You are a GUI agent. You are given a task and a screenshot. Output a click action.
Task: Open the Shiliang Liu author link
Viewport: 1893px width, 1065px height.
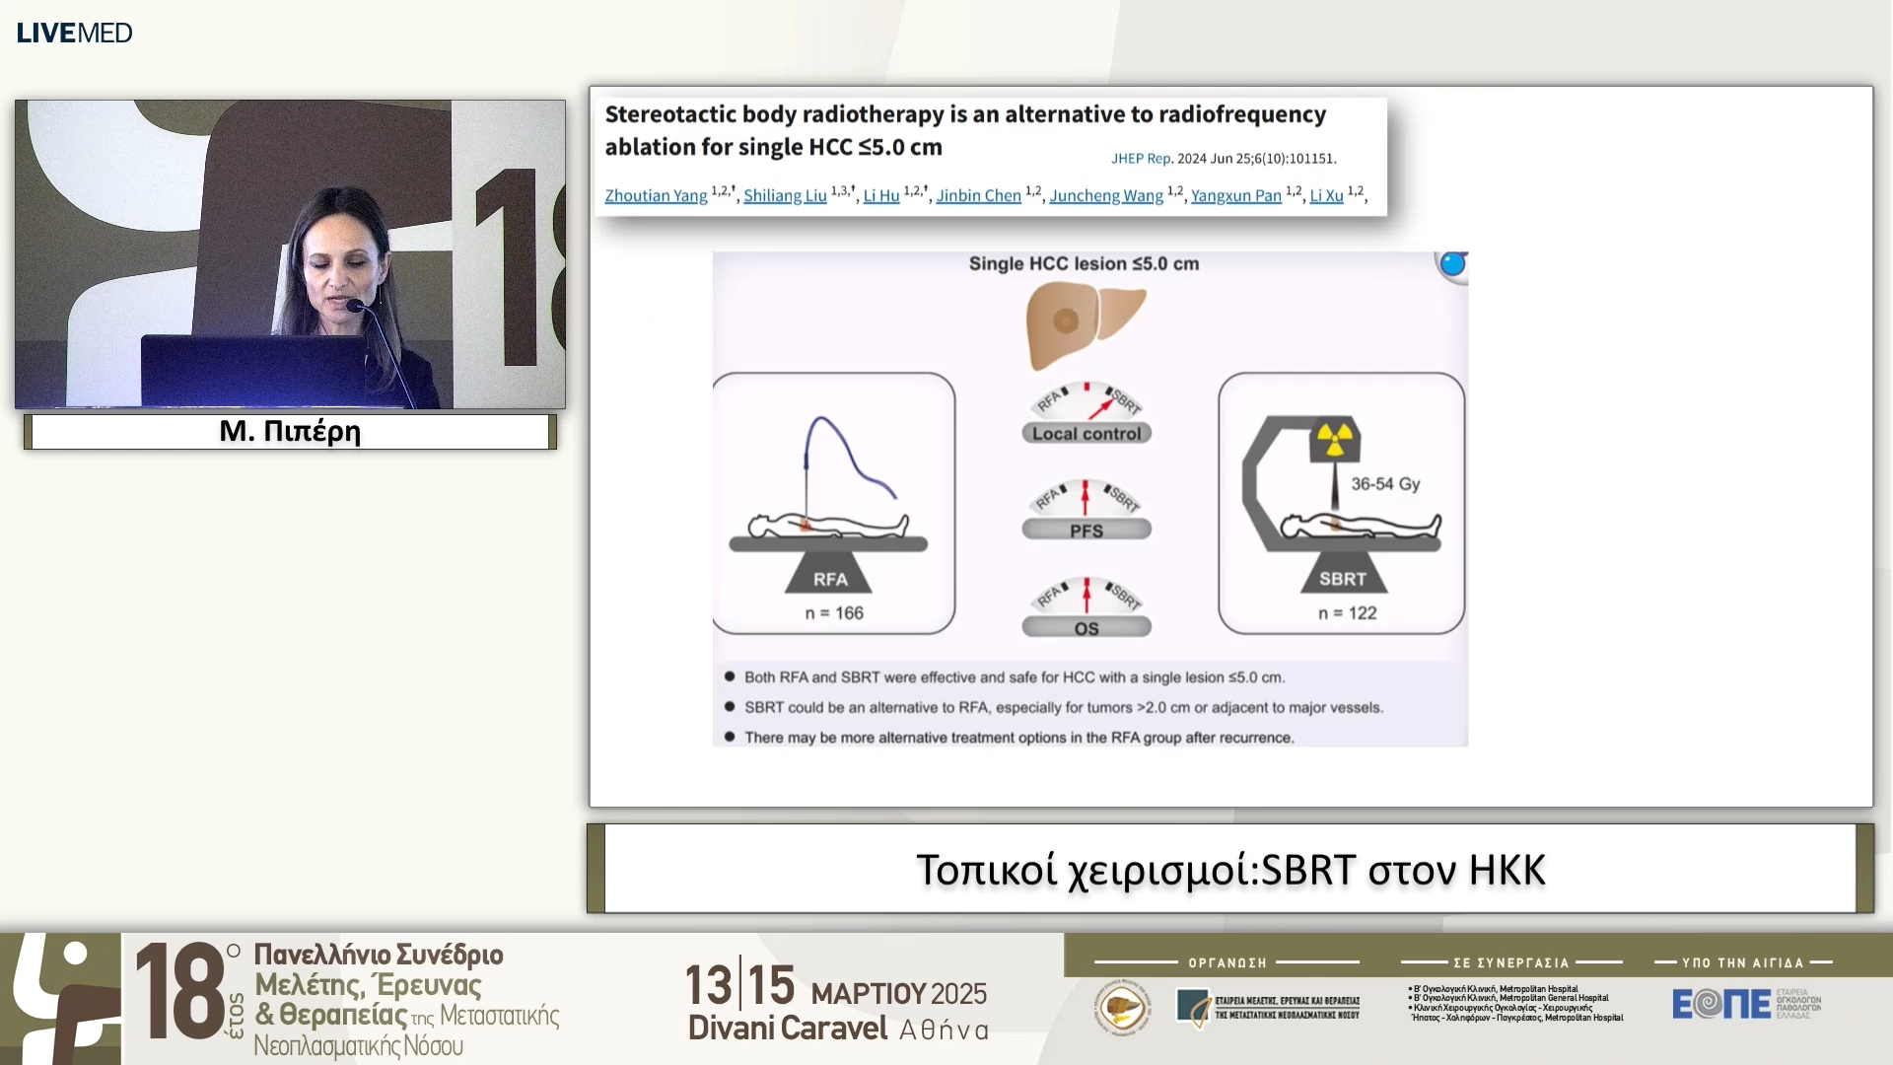point(785,195)
